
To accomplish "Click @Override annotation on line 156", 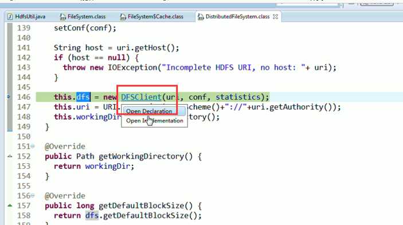I will tap(65, 196).
